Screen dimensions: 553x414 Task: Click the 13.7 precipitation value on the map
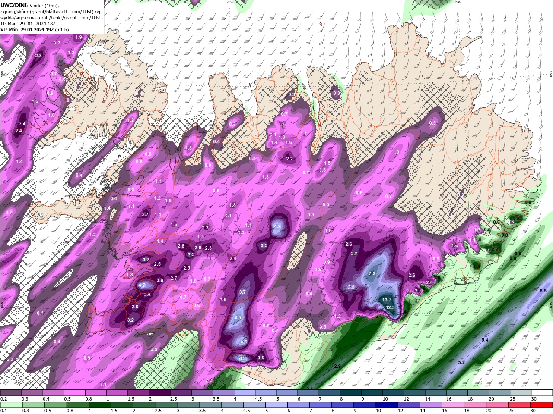(x=387, y=300)
